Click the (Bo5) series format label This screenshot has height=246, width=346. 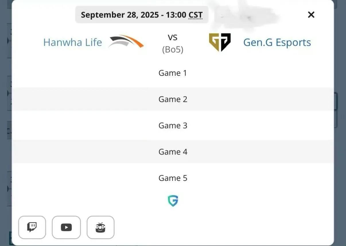pyautogui.click(x=173, y=49)
